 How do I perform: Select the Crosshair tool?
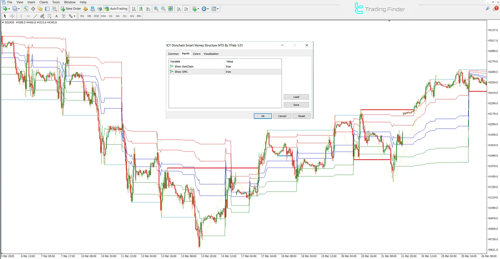point(12,16)
